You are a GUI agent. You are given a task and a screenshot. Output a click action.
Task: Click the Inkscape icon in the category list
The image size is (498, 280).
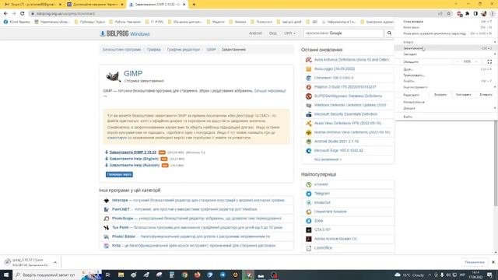[107, 201]
